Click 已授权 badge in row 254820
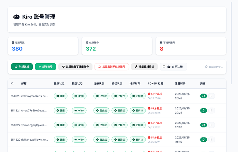238x152 pixels. pyautogui.click(x=119, y=140)
